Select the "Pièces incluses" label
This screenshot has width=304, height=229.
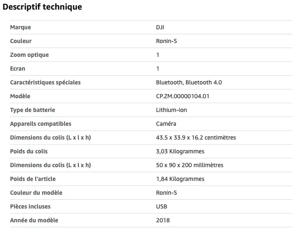pyautogui.click(x=30, y=206)
